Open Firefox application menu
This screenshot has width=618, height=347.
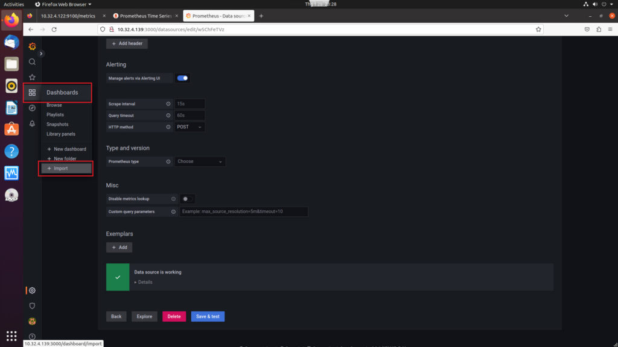[x=610, y=30]
